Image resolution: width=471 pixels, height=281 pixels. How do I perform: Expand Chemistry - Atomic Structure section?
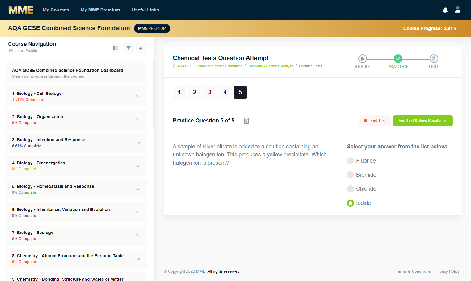[x=138, y=259]
